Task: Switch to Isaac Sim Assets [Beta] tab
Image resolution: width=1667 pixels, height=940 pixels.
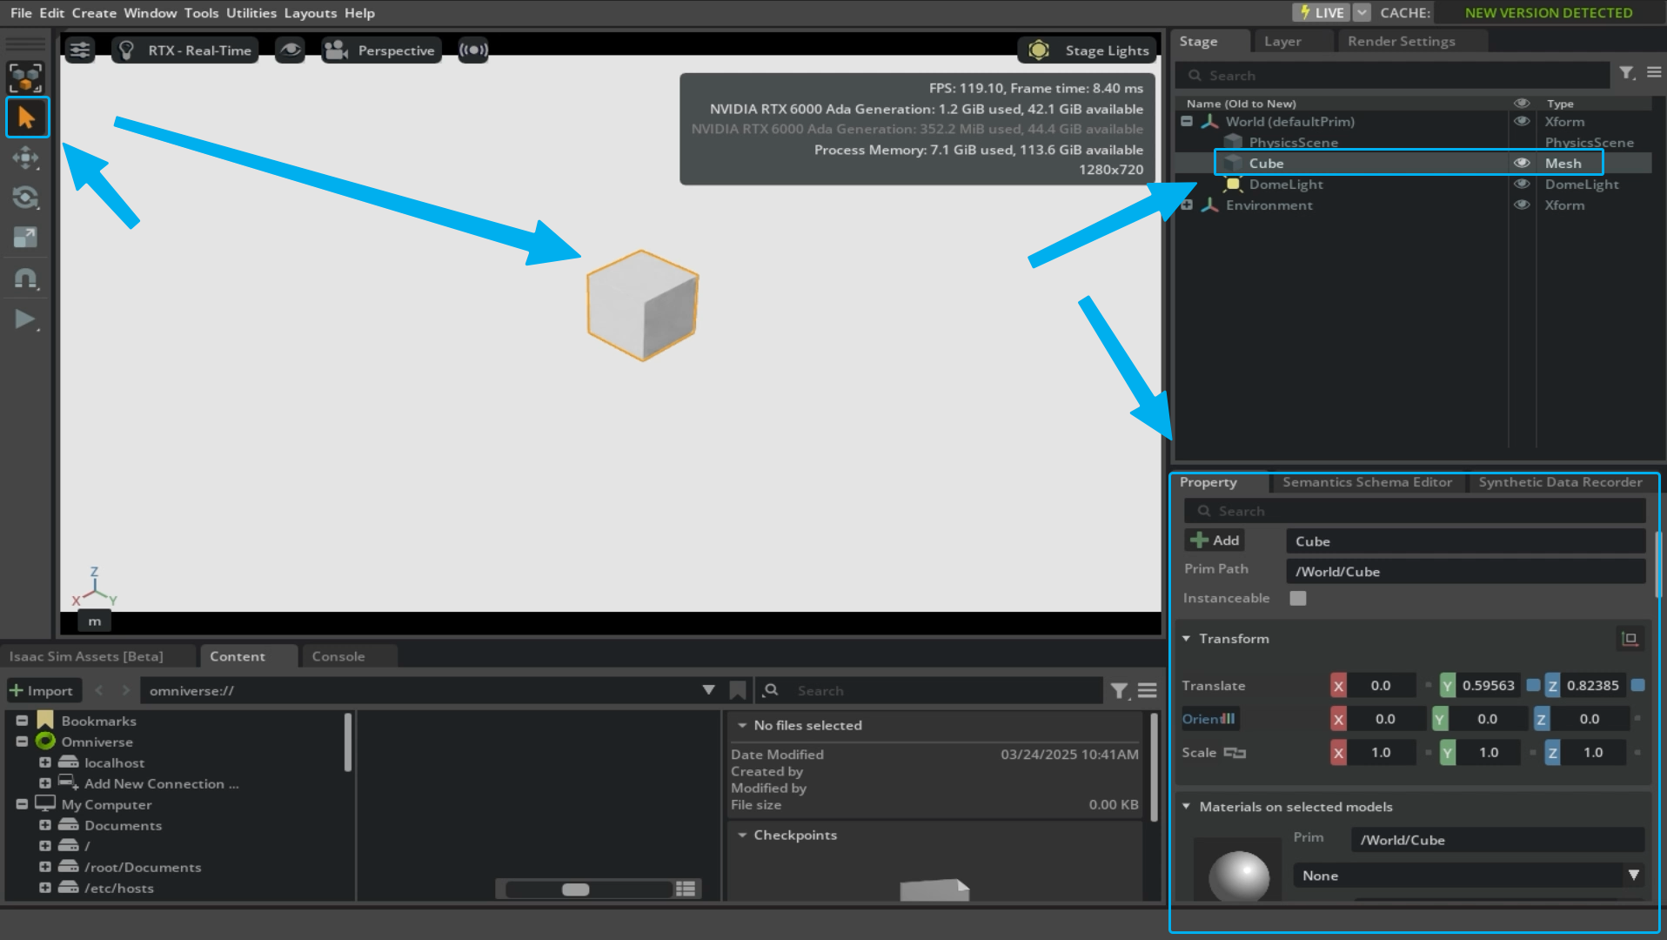Action: tap(86, 656)
